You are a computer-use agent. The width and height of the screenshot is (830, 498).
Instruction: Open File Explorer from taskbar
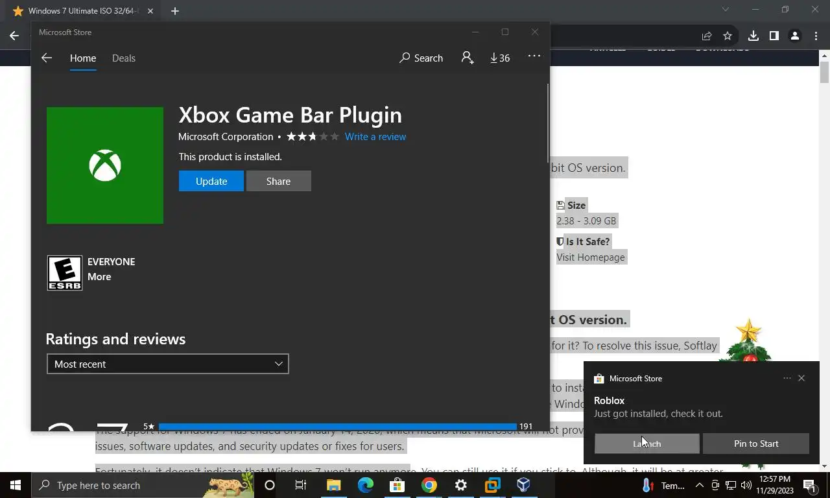(333, 485)
